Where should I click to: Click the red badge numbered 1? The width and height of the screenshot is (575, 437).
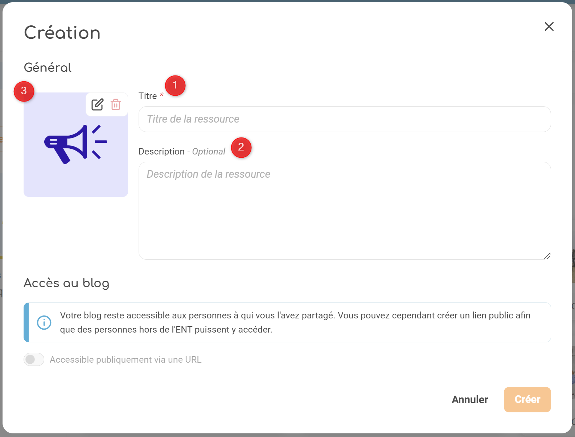click(x=175, y=86)
